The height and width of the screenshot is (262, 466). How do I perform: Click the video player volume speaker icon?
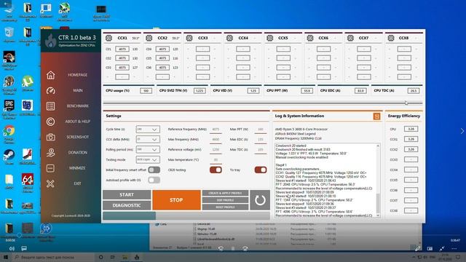pyautogui.click(x=12, y=249)
